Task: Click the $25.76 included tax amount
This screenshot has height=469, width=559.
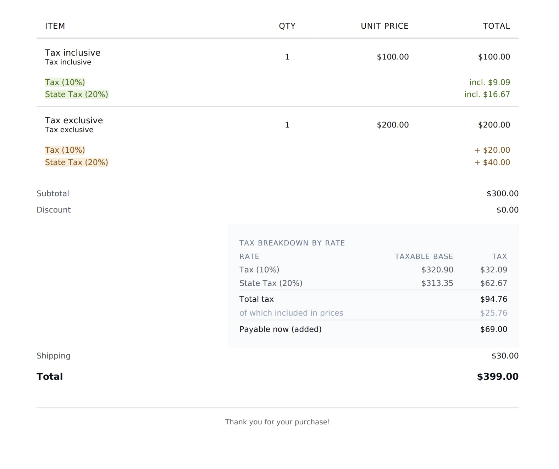Action: 493,313
